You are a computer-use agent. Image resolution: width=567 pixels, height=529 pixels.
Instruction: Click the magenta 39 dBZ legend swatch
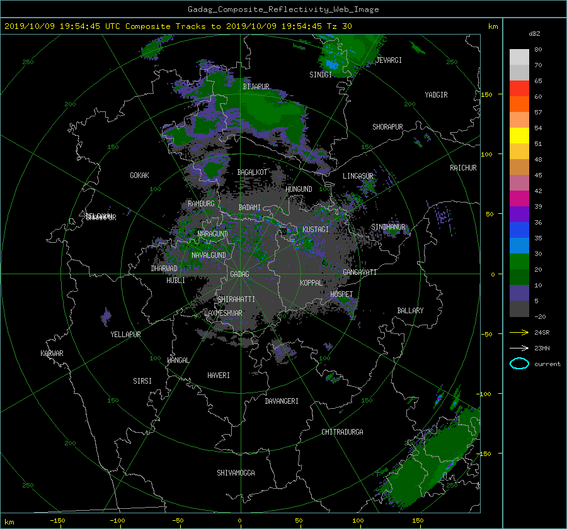(x=519, y=198)
